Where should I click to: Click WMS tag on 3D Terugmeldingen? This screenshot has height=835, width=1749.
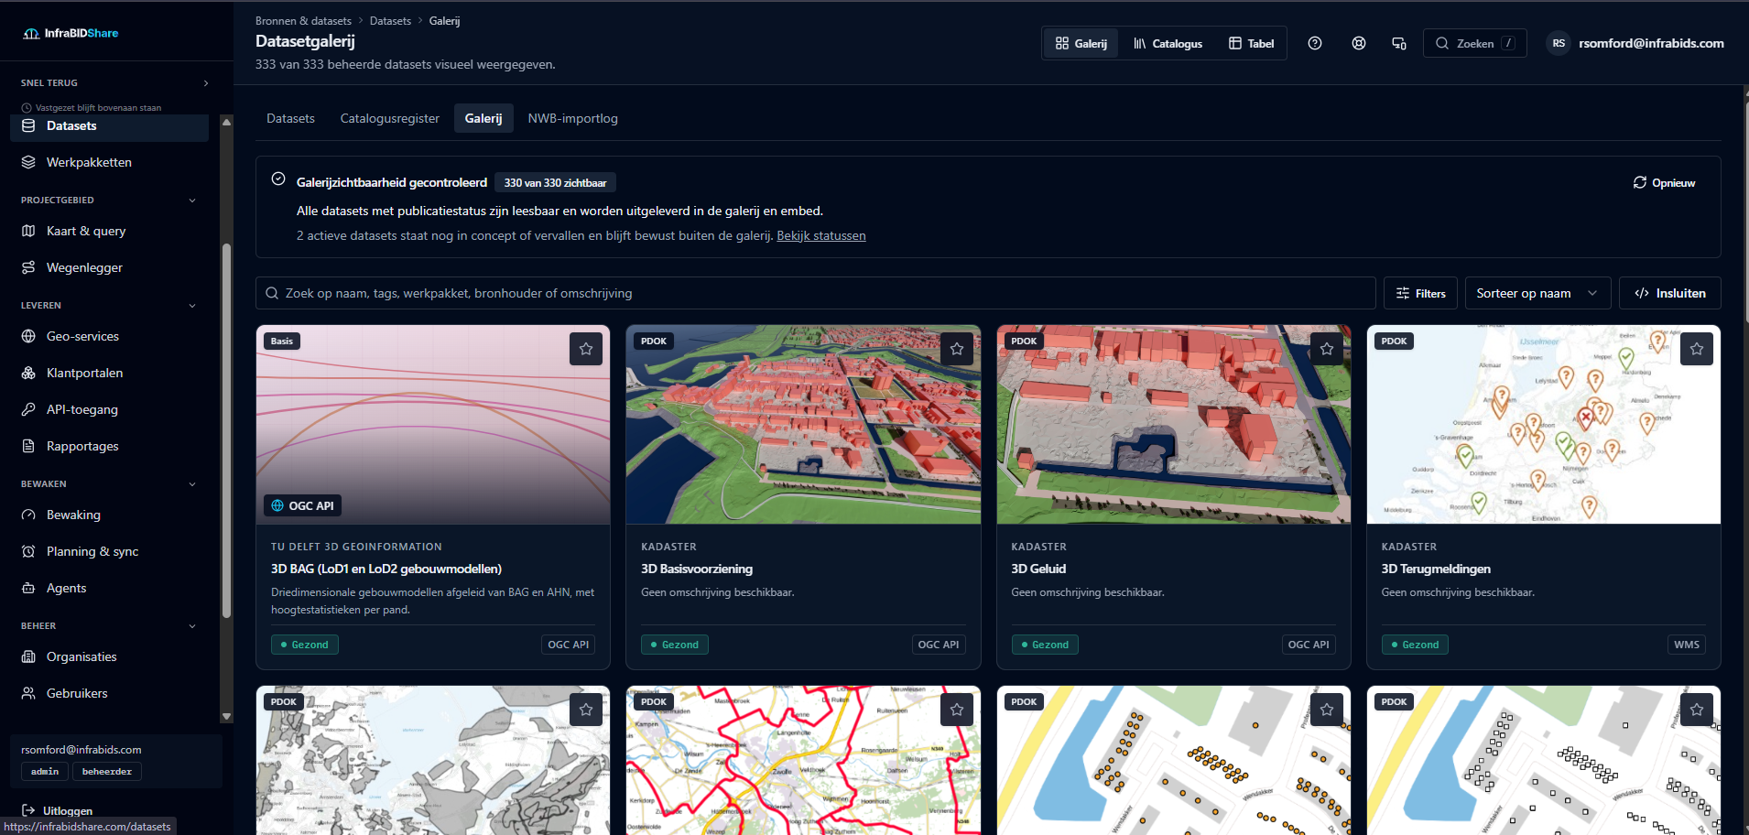pyautogui.click(x=1687, y=645)
